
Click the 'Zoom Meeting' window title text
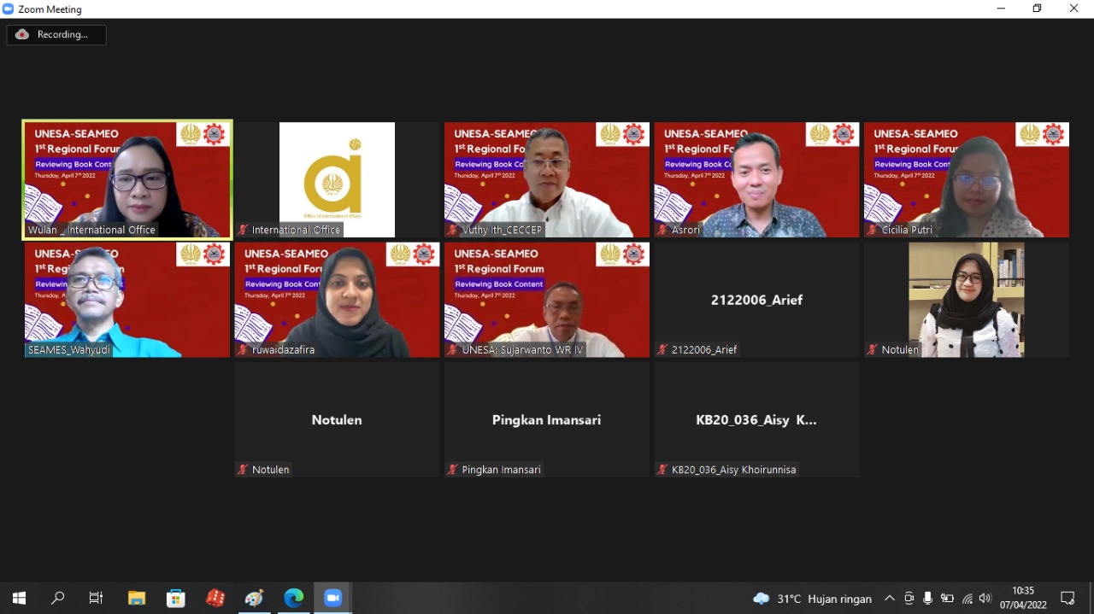[50, 9]
